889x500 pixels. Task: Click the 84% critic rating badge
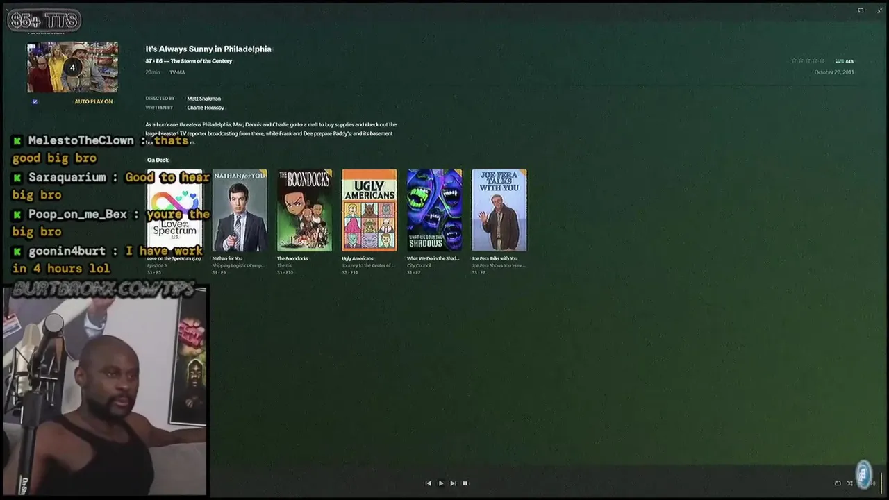(845, 61)
